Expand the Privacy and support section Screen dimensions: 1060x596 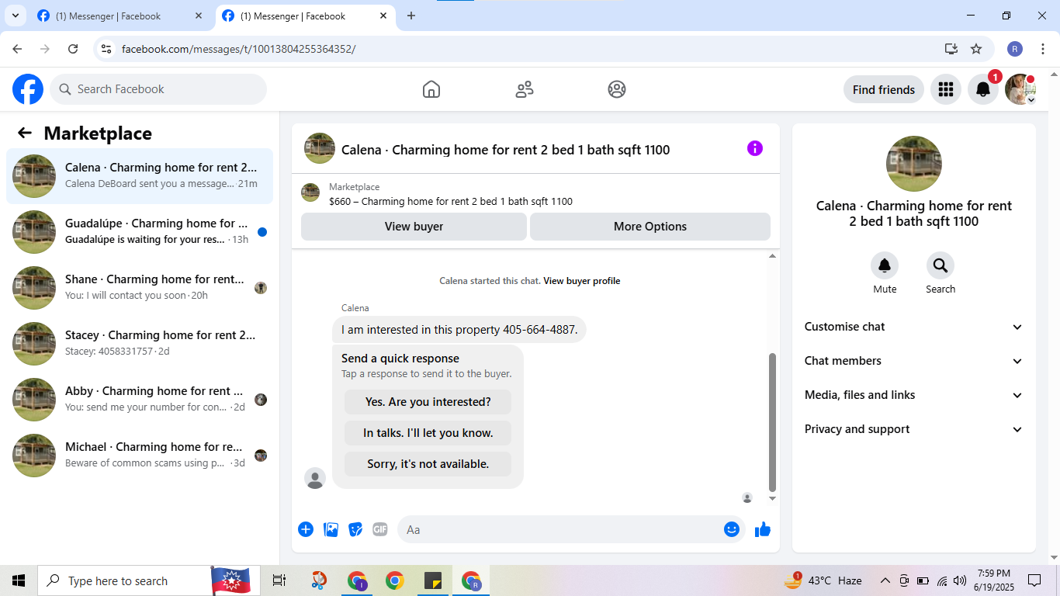[914, 429]
